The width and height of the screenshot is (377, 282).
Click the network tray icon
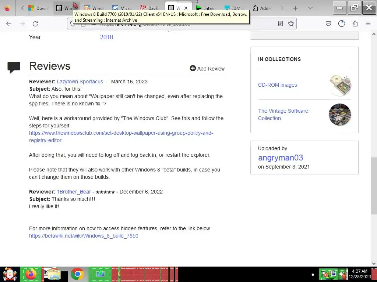click(x=333, y=274)
